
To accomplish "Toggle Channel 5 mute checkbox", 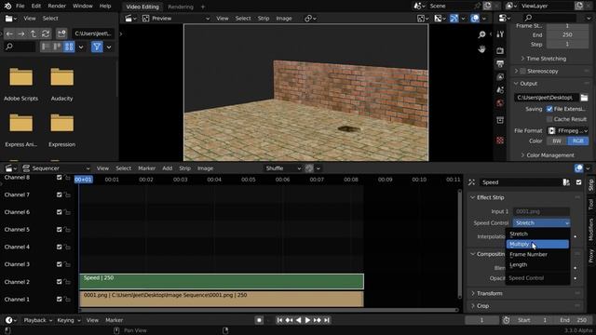I will (60, 230).
